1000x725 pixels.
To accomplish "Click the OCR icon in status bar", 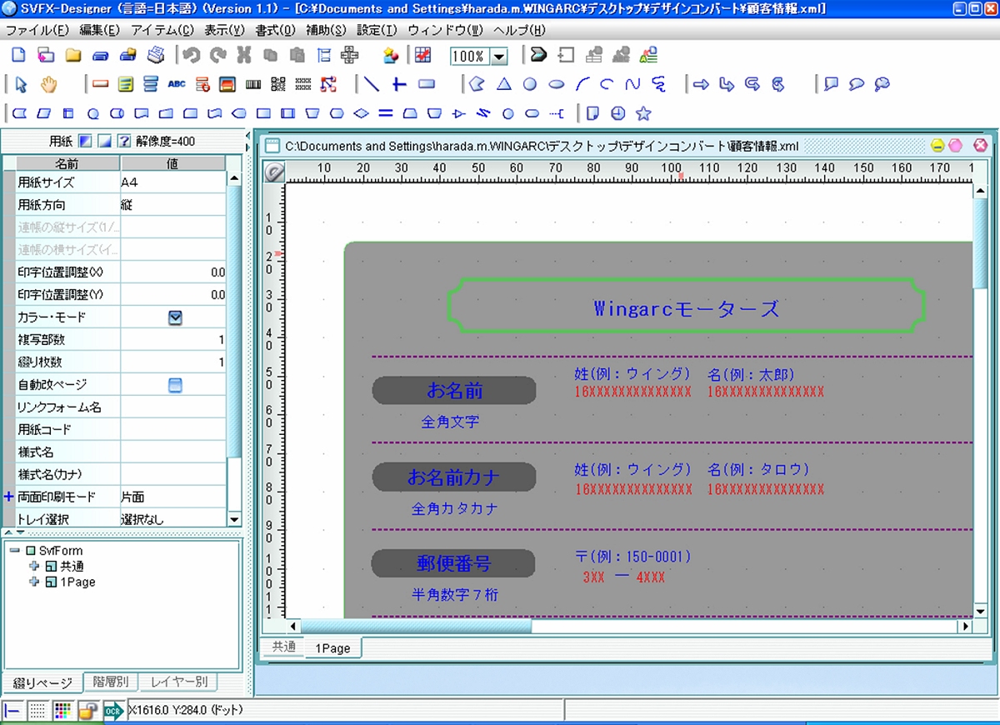I will pos(113,710).
